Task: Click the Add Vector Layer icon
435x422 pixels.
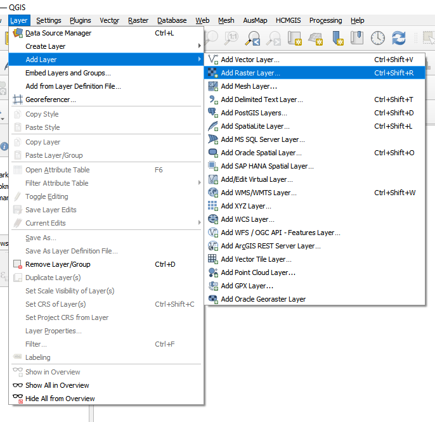Action: (213, 60)
